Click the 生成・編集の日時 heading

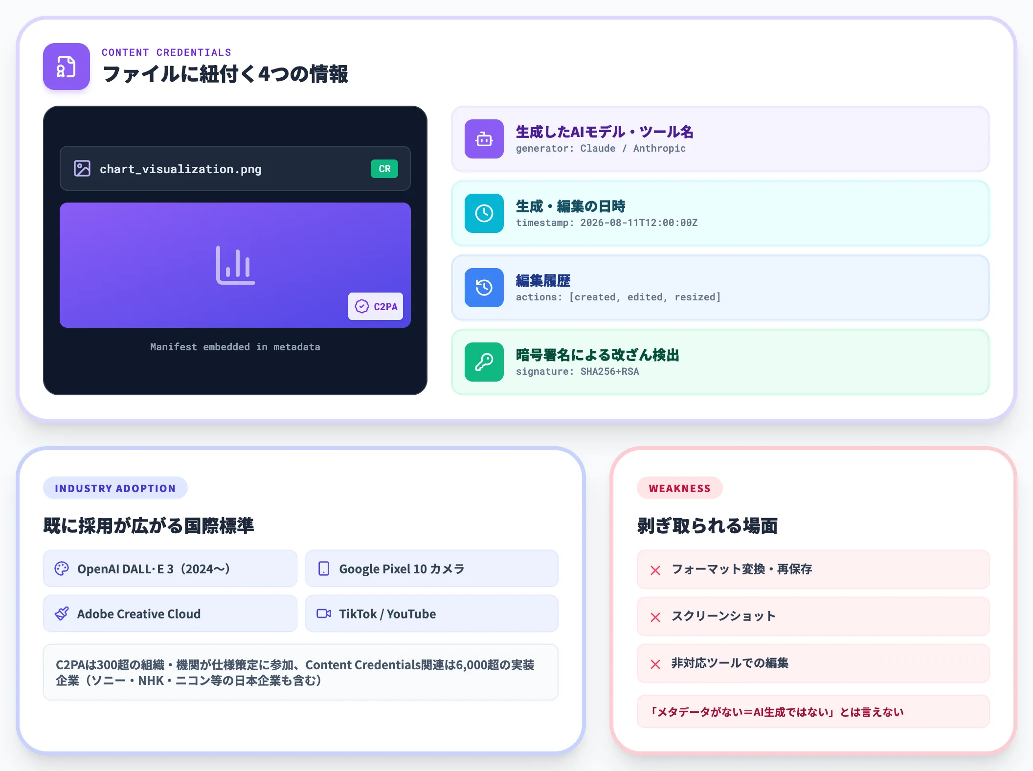pyautogui.click(x=570, y=206)
